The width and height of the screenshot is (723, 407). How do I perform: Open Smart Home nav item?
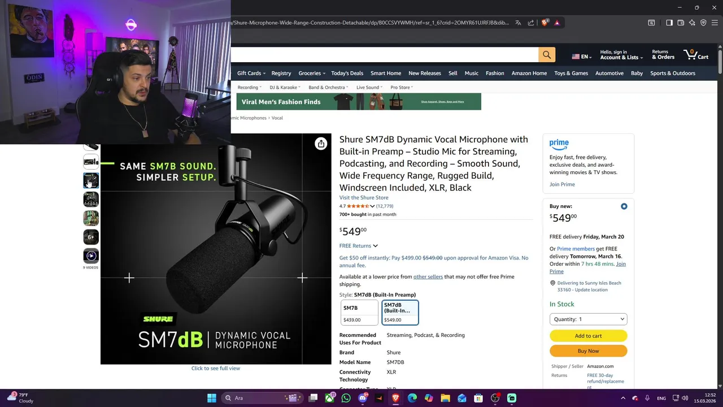386,73
